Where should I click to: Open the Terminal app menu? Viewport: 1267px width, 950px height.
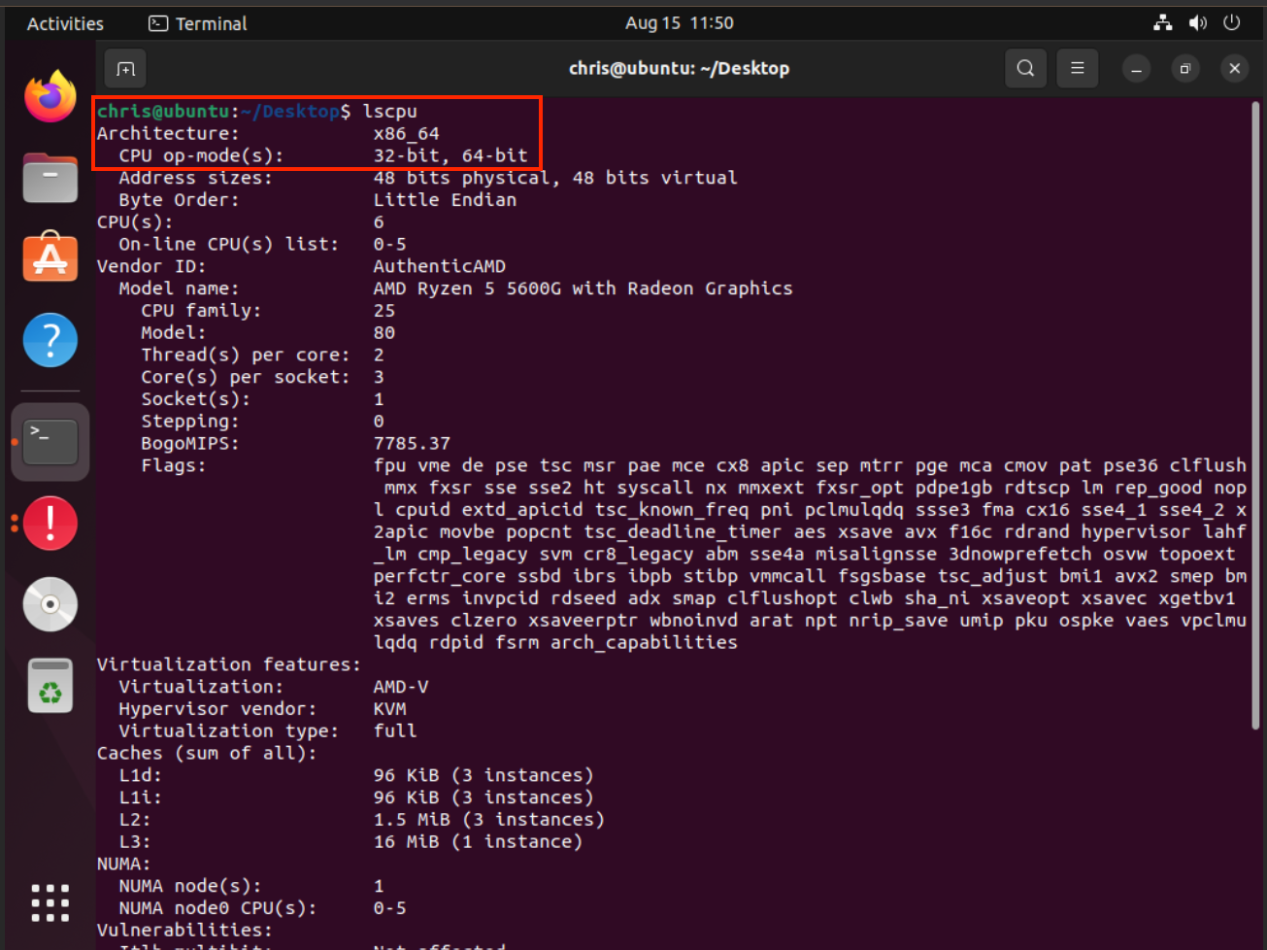(198, 23)
